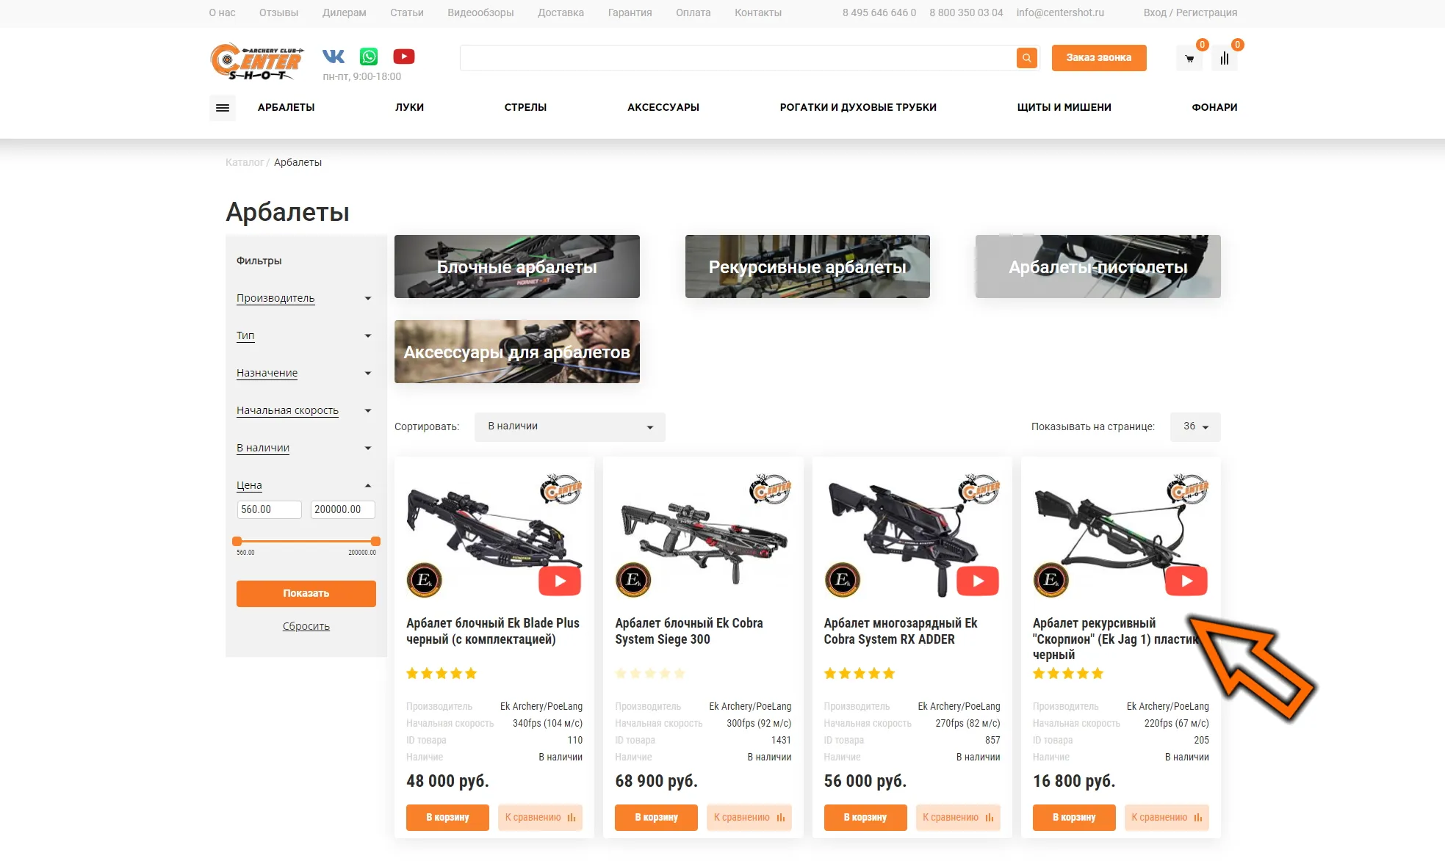Click Ek brand badge on Blade Plus card
The width and height of the screenshot is (1445, 861).
[425, 580]
